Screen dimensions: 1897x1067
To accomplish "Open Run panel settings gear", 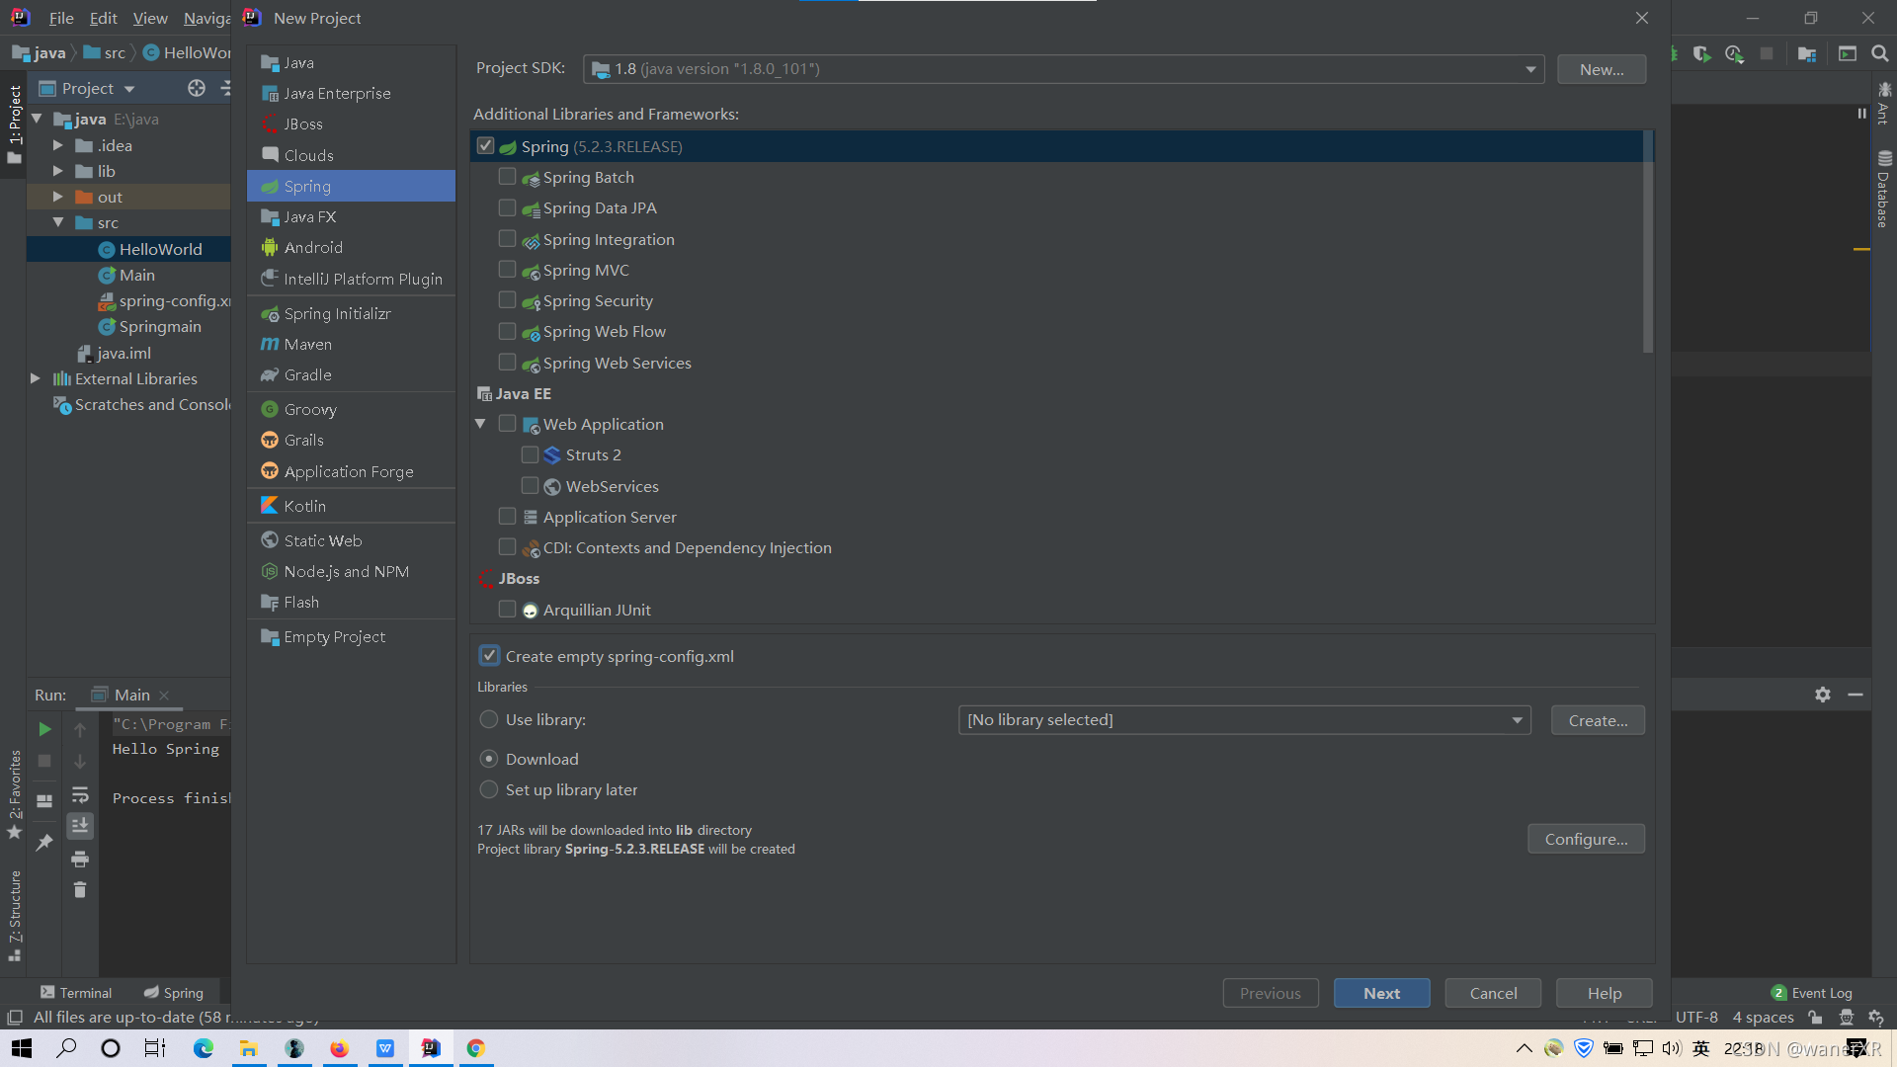I will tap(1823, 695).
